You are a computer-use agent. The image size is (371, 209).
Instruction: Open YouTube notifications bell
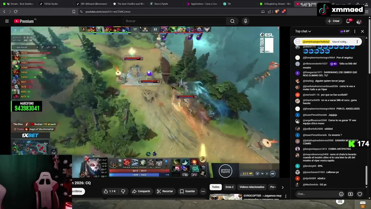[348, 21]
